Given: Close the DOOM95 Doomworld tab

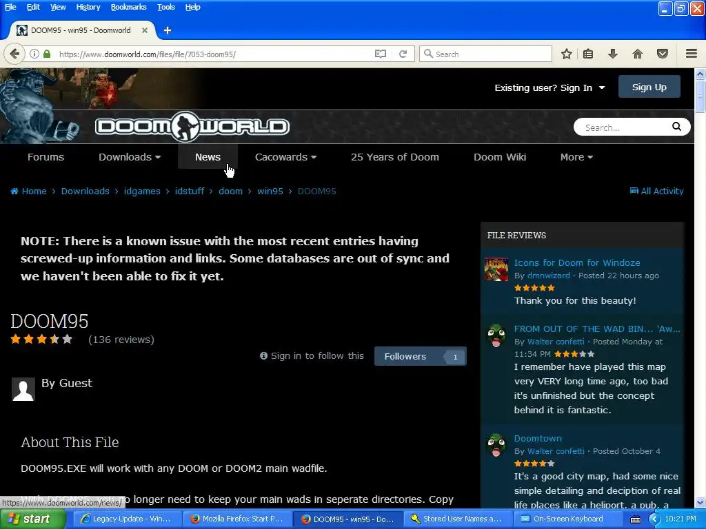Looking at the screenshot, I should [145, 30].
